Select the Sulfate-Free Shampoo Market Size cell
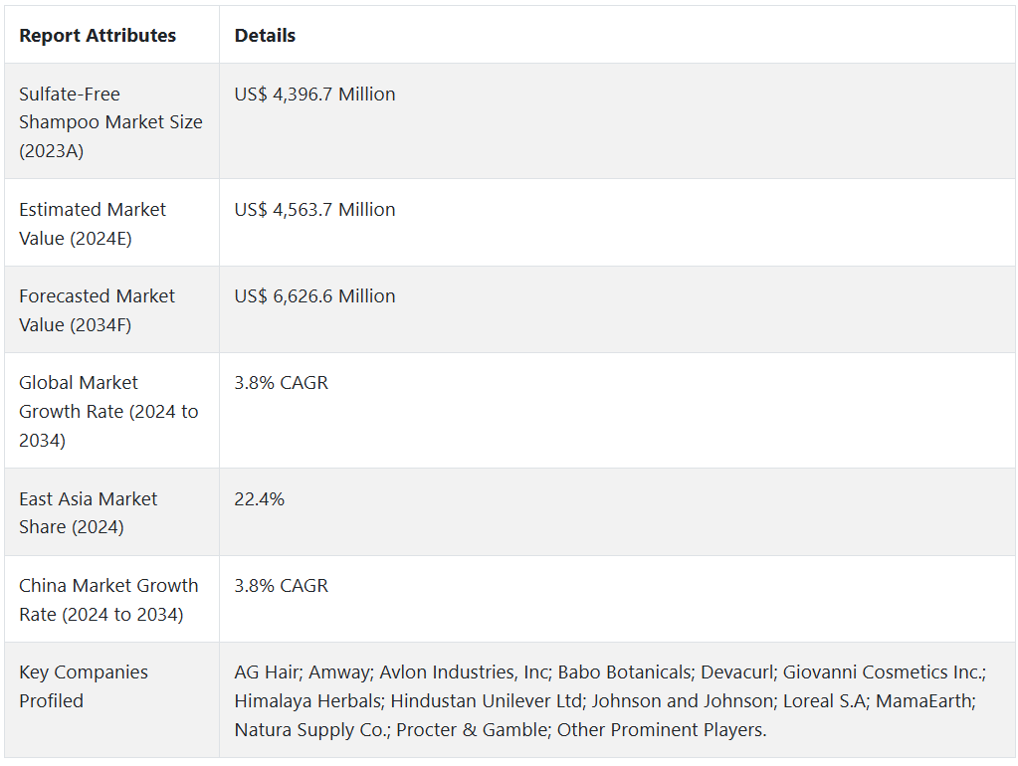Viewport: 1018px width, 766px height. [110, 122]
